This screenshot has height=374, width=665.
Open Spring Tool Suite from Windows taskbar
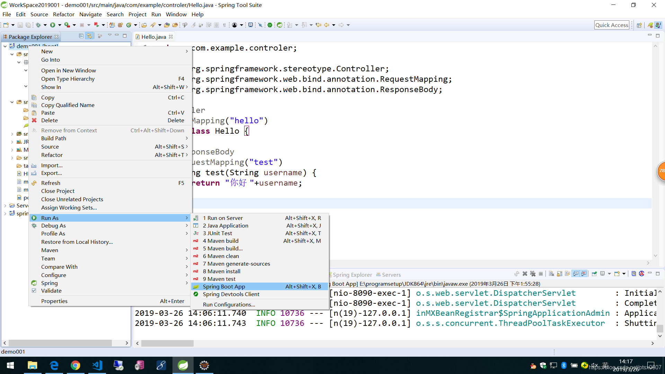pos(183,365)
